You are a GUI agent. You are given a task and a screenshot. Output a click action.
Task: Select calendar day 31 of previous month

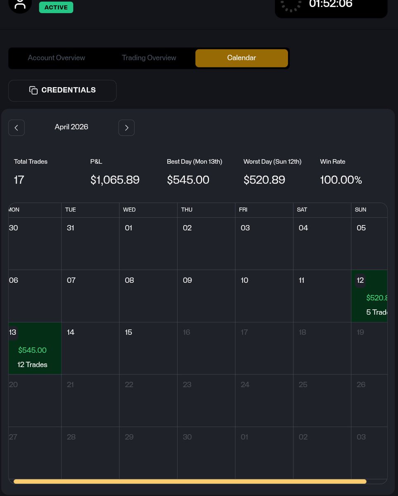[91, 244]
